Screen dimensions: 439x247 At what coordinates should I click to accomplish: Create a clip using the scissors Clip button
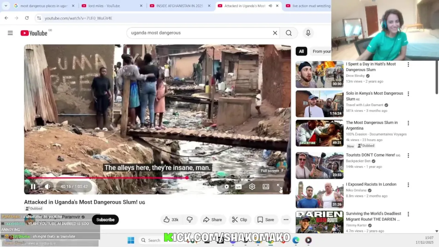[239, 220]
